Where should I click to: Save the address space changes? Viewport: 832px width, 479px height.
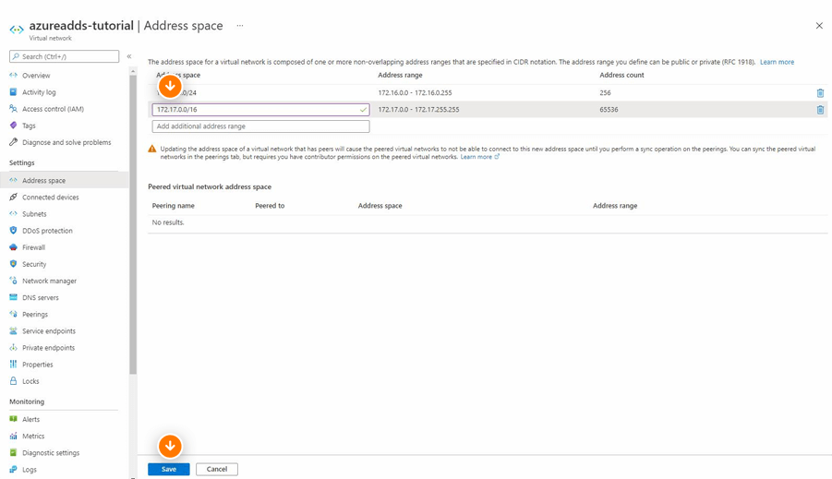click(169, 469)
